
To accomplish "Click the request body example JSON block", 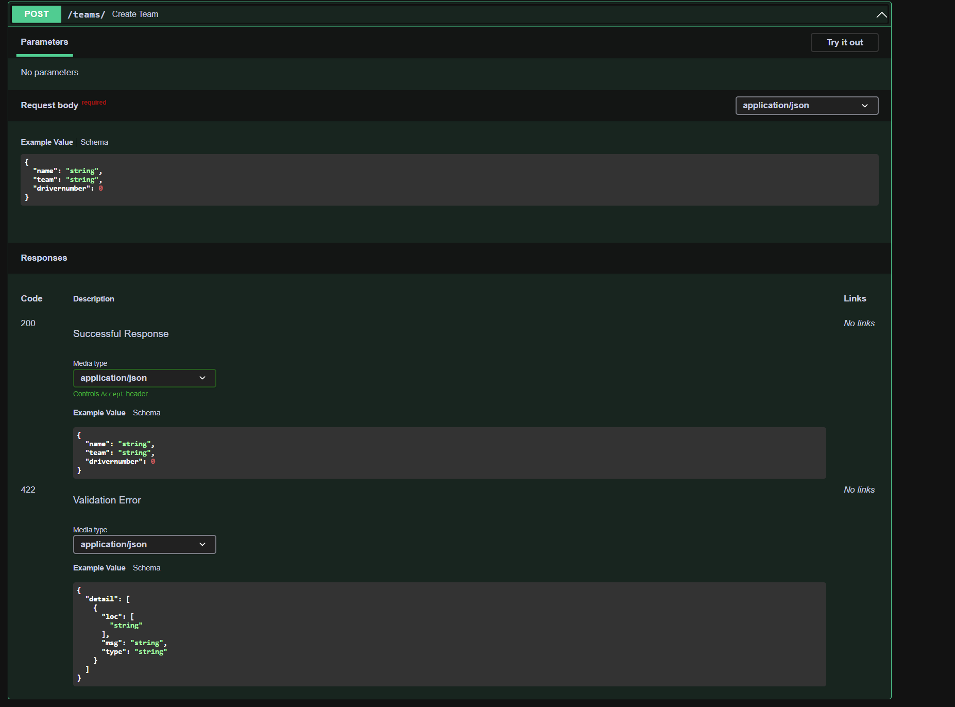I will [450, 180].
